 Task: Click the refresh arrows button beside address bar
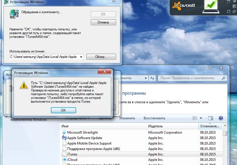pos(152,78)
